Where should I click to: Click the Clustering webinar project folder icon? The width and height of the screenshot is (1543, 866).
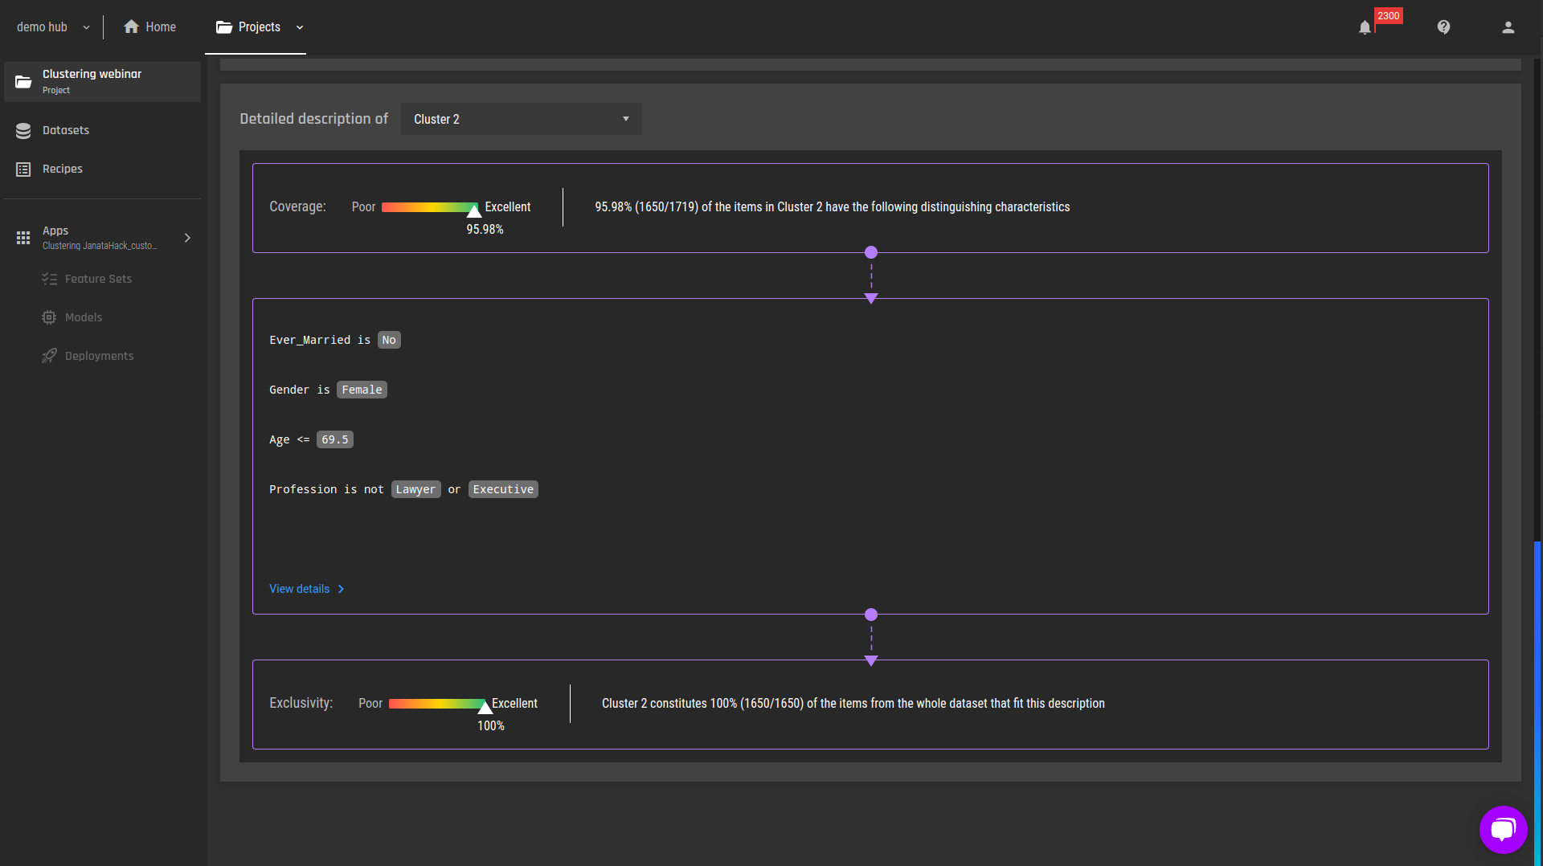pyautogui.click(x=23, y=82)
